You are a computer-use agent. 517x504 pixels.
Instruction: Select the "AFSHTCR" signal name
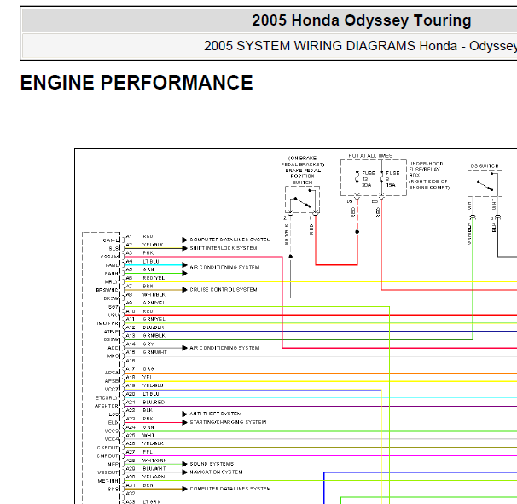point(107,406)
